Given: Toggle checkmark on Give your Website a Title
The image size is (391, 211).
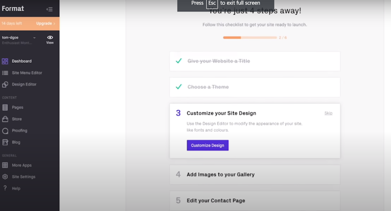Looking at the screenshot, I should [x=178, y=61].
